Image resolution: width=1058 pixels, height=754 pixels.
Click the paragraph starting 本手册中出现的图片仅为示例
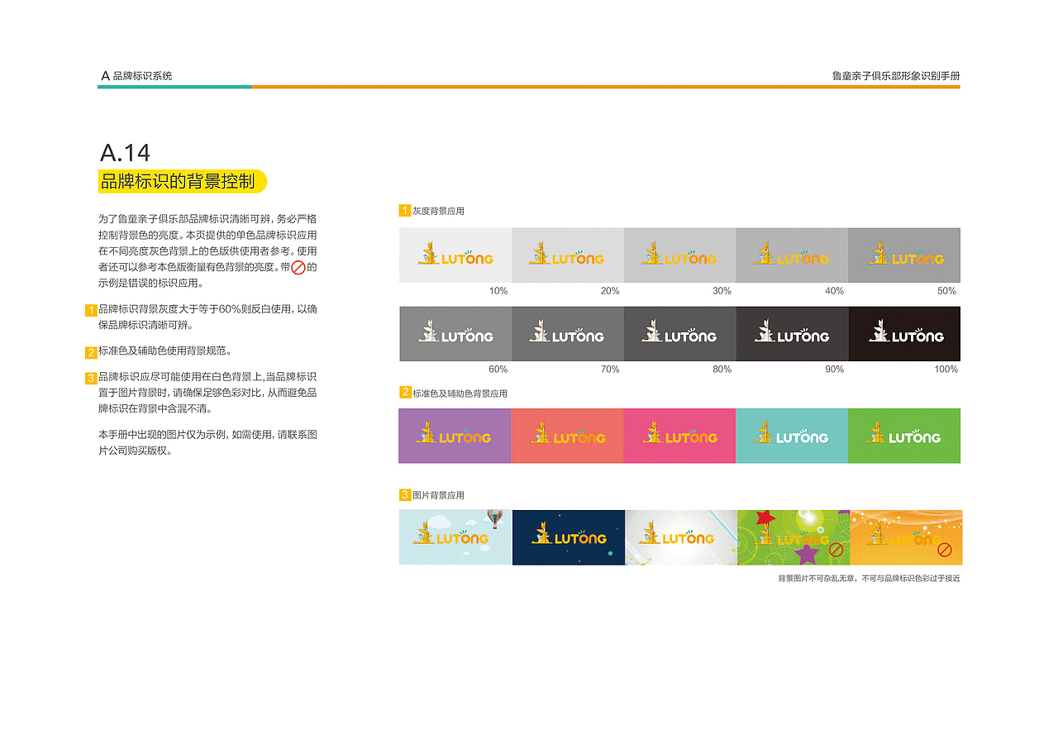coord(207,442)
